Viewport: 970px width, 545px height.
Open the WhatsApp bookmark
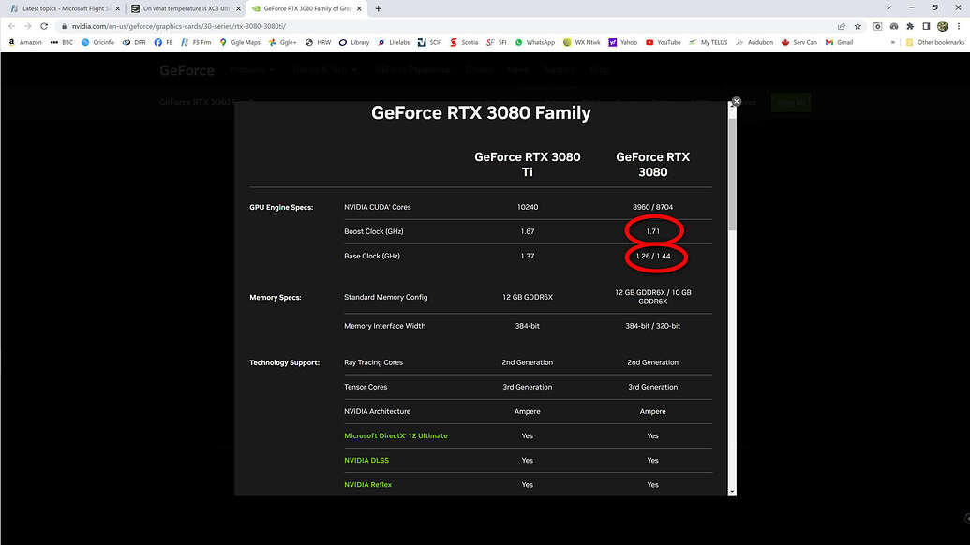[x=532, y=42]
